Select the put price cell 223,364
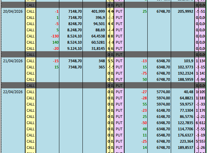 [183, 141]
